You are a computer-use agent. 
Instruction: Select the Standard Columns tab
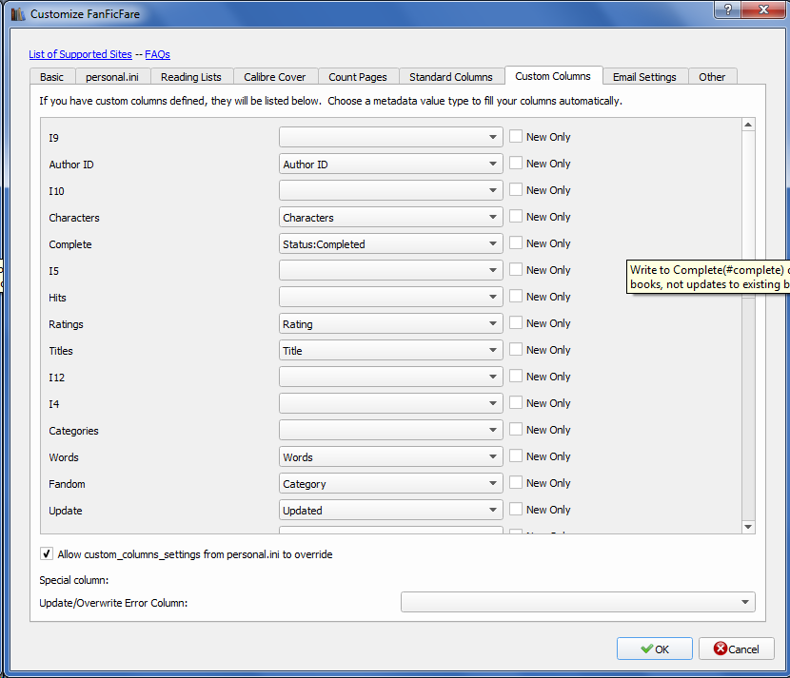pos(451,77)
